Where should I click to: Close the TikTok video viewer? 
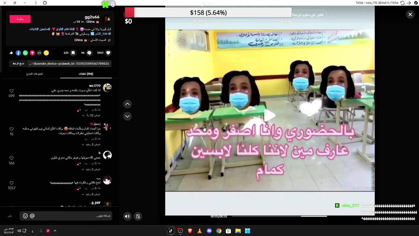click(x=410, y=14)
